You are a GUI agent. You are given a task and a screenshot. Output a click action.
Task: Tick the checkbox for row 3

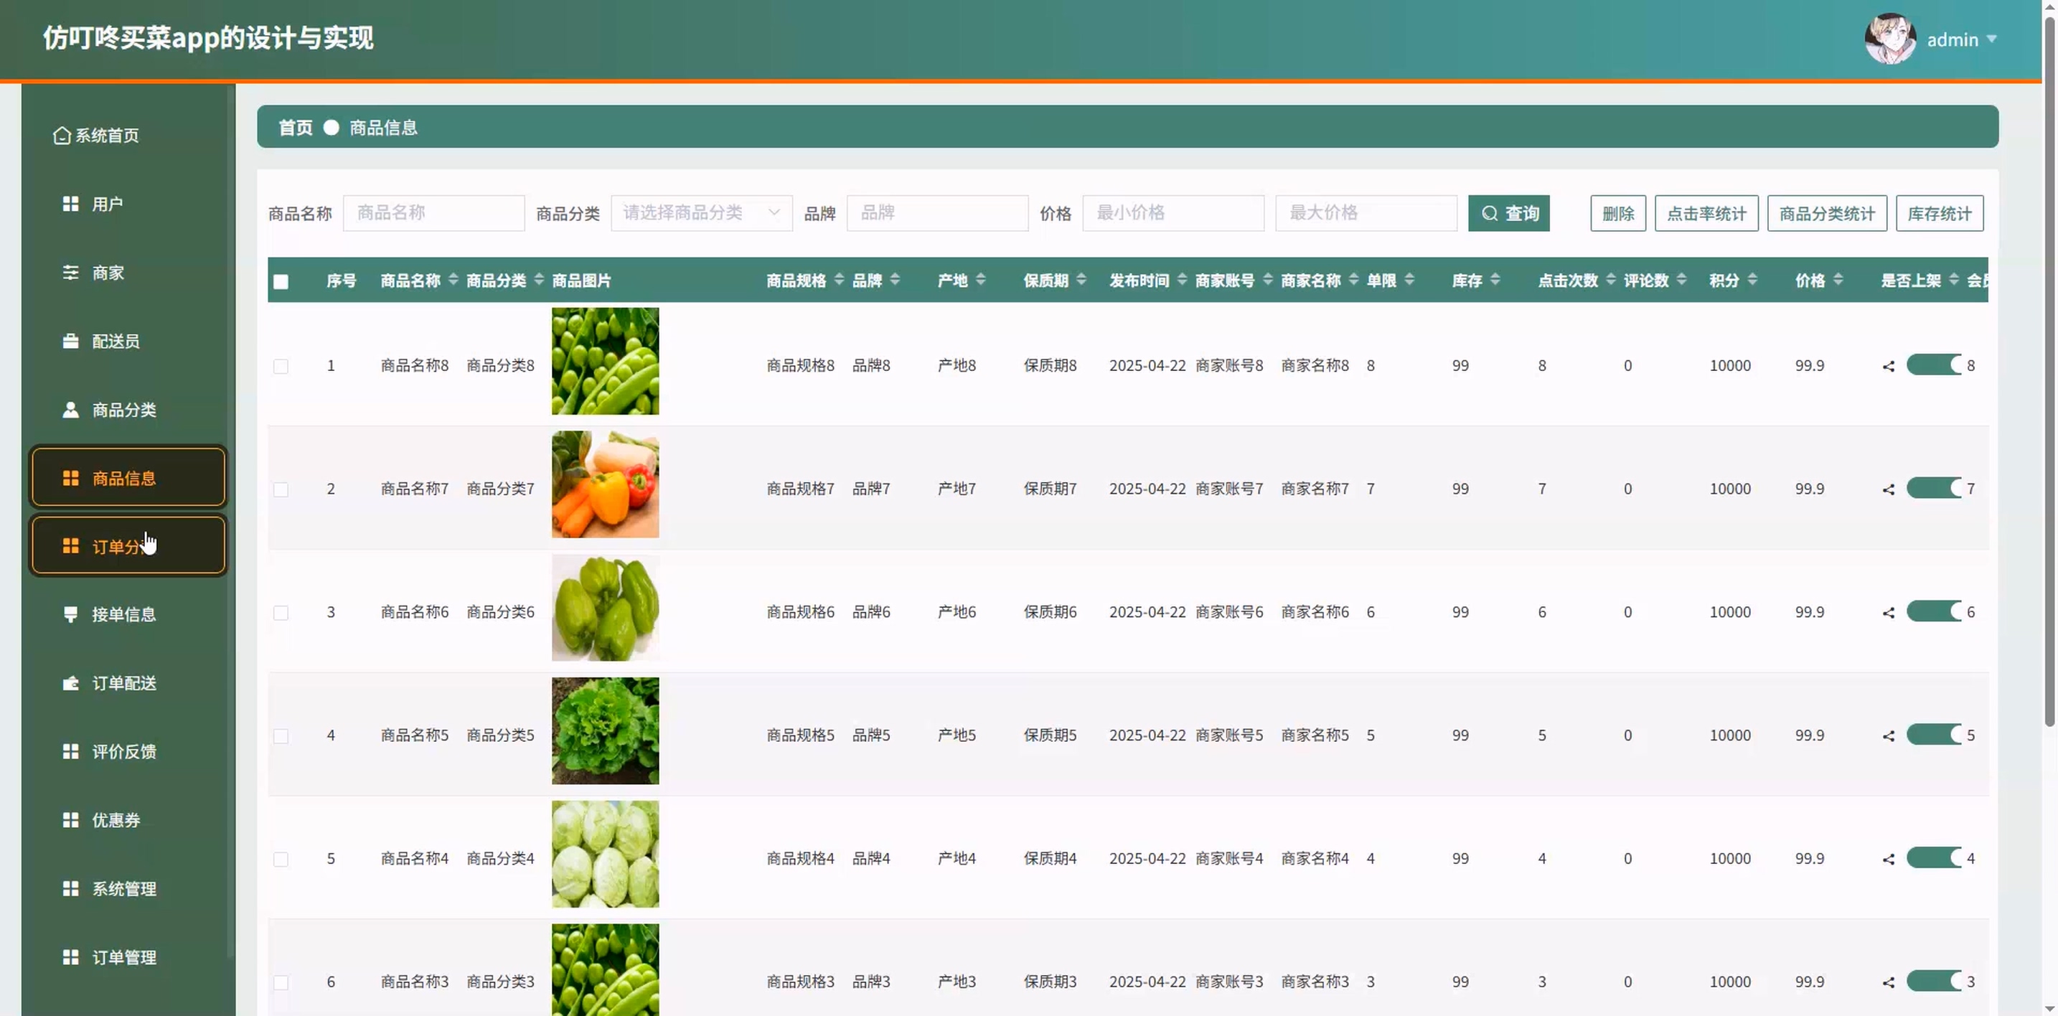281,613
